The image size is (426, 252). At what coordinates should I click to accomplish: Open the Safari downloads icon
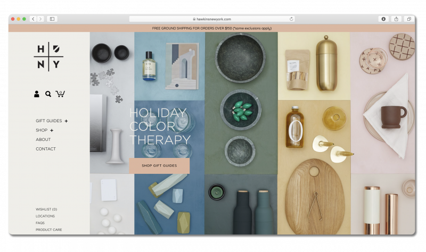(383, 19)
